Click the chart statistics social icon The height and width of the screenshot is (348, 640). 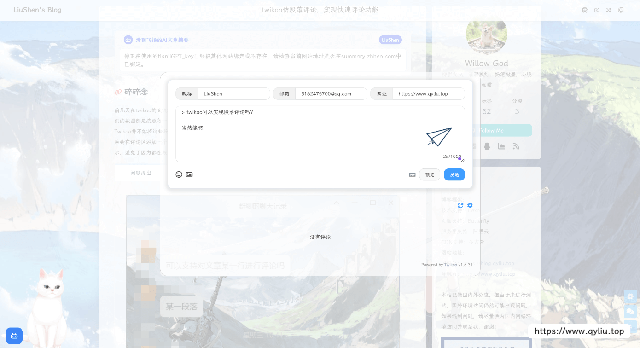point(501,146)
